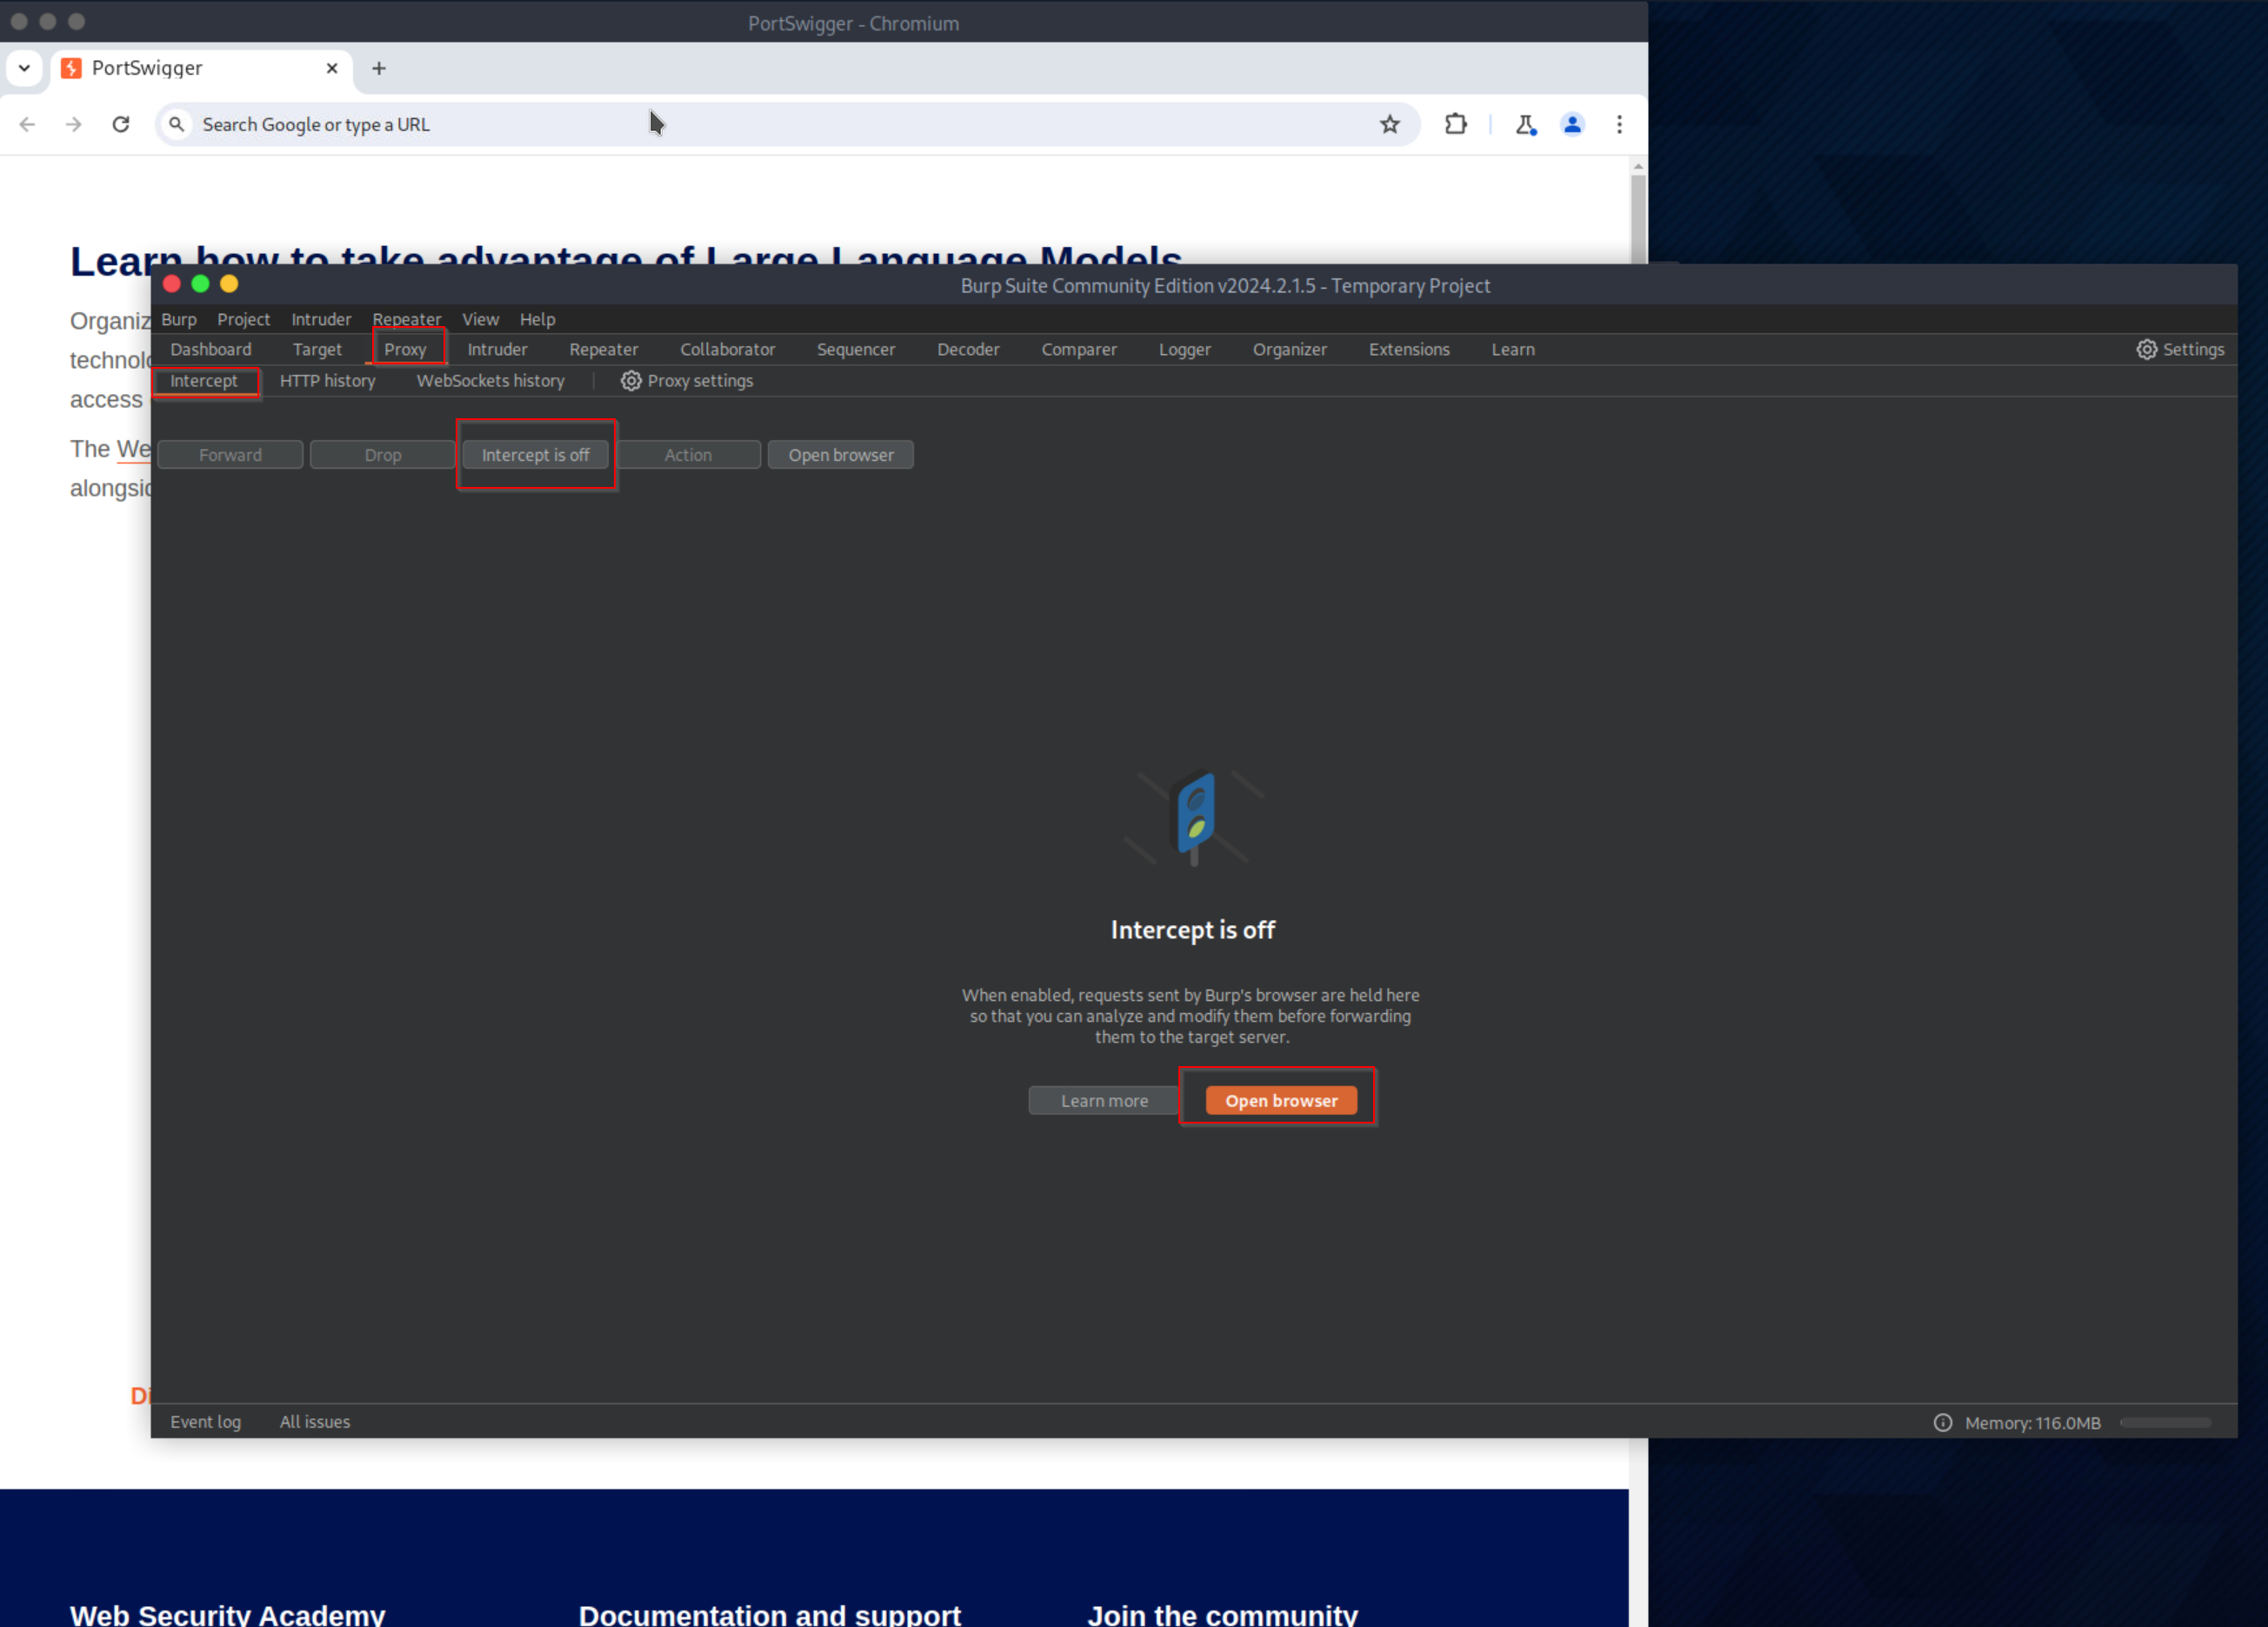Click the Learn more button
This screenshot has height=1627, width=2268.
click(x=1104, y=1100)
